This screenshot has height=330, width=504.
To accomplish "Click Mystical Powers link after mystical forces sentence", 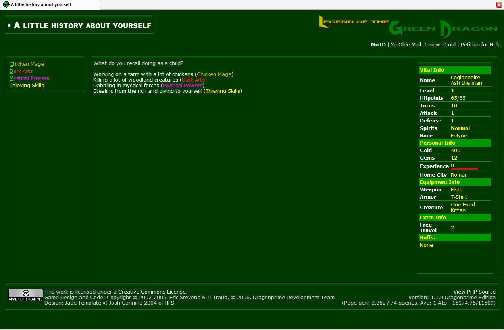I will click(183, 86).
